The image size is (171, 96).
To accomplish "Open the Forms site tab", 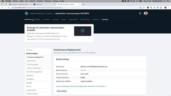I will coord(64,19).
